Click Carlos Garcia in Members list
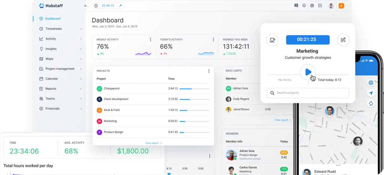This screenshot has height=175, width=384. pyautogui.click(x=248, y=167)
